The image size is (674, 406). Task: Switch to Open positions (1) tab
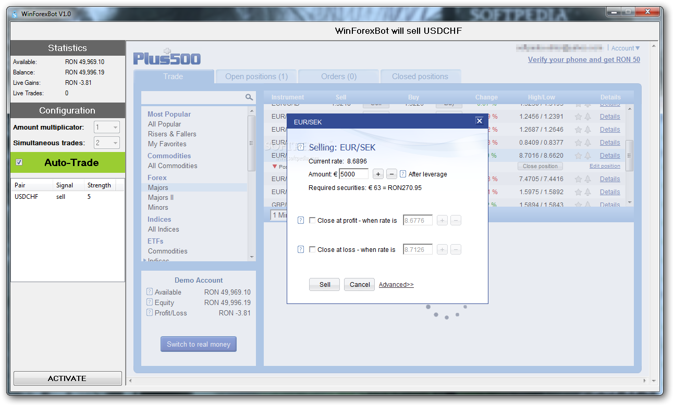256,77
